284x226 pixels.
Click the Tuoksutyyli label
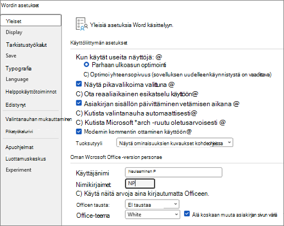89,143
